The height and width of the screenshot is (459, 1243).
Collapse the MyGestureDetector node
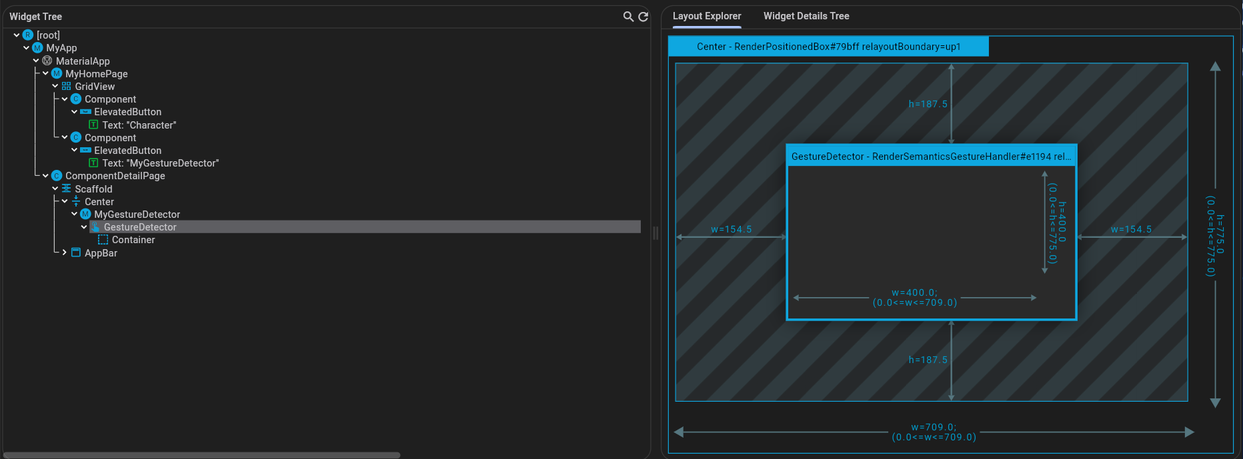(x=74, y=215)
